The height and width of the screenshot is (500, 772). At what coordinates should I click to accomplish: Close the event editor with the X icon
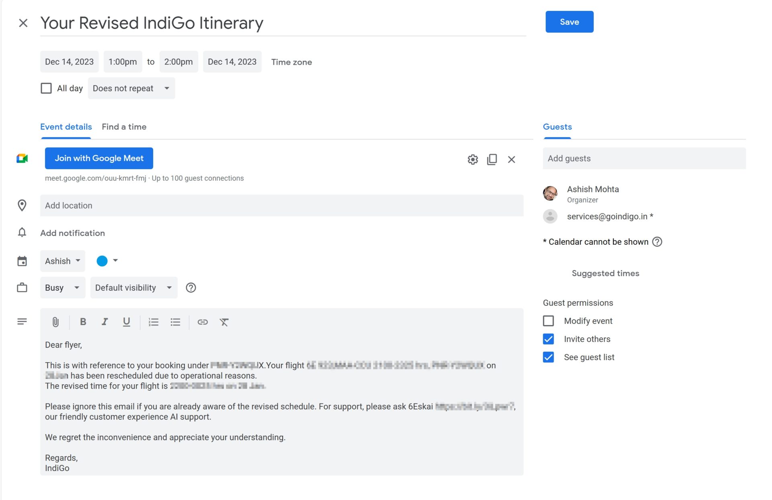[23, 23]
